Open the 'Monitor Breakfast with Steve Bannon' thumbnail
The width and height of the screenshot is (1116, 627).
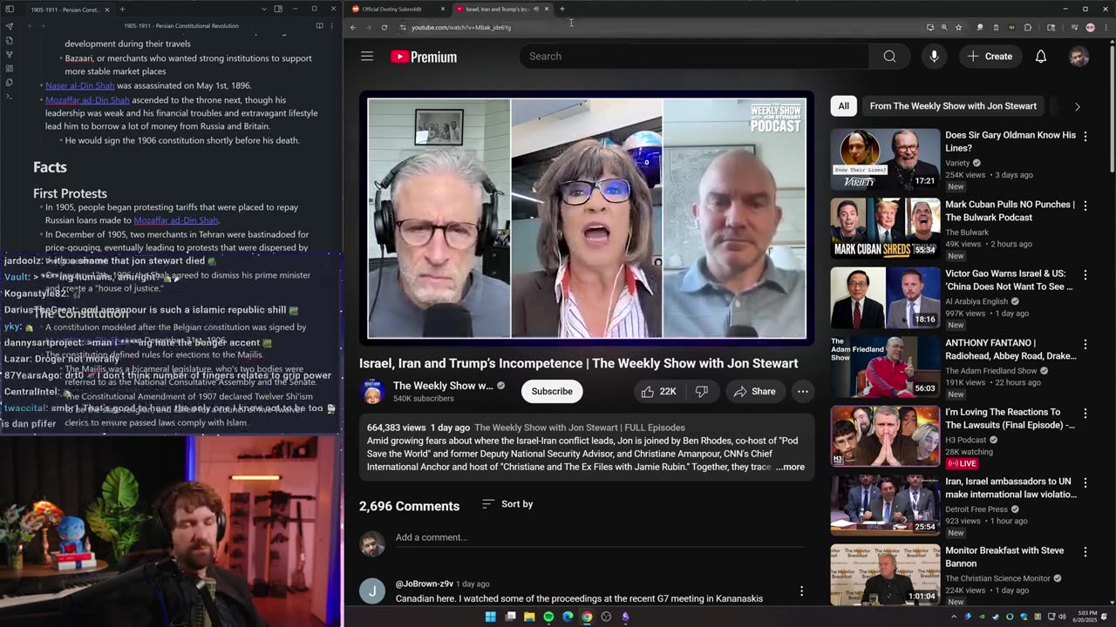[x=885, y=575]
